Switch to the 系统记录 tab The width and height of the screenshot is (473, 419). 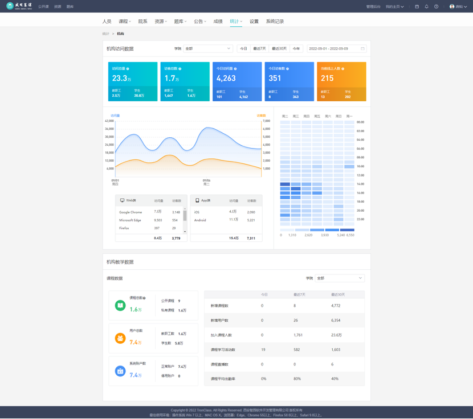click(x=275, y=22)
